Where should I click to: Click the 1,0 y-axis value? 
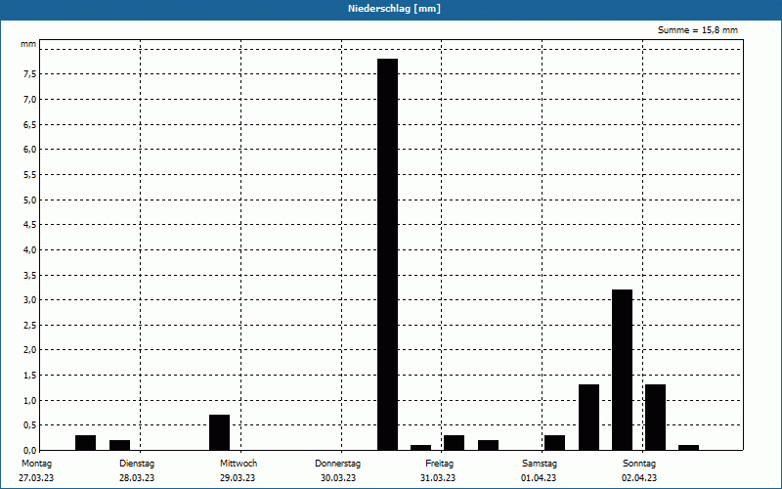29,400
